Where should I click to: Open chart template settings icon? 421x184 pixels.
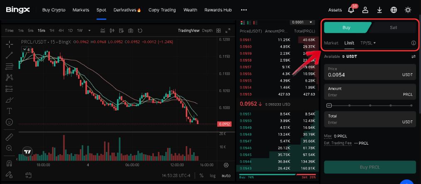(121, 31)
